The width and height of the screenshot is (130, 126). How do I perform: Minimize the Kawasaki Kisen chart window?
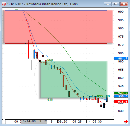coord(108,4)
